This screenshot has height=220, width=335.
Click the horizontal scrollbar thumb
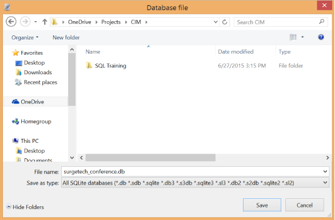pyautogui.click(x=150, y=158)
